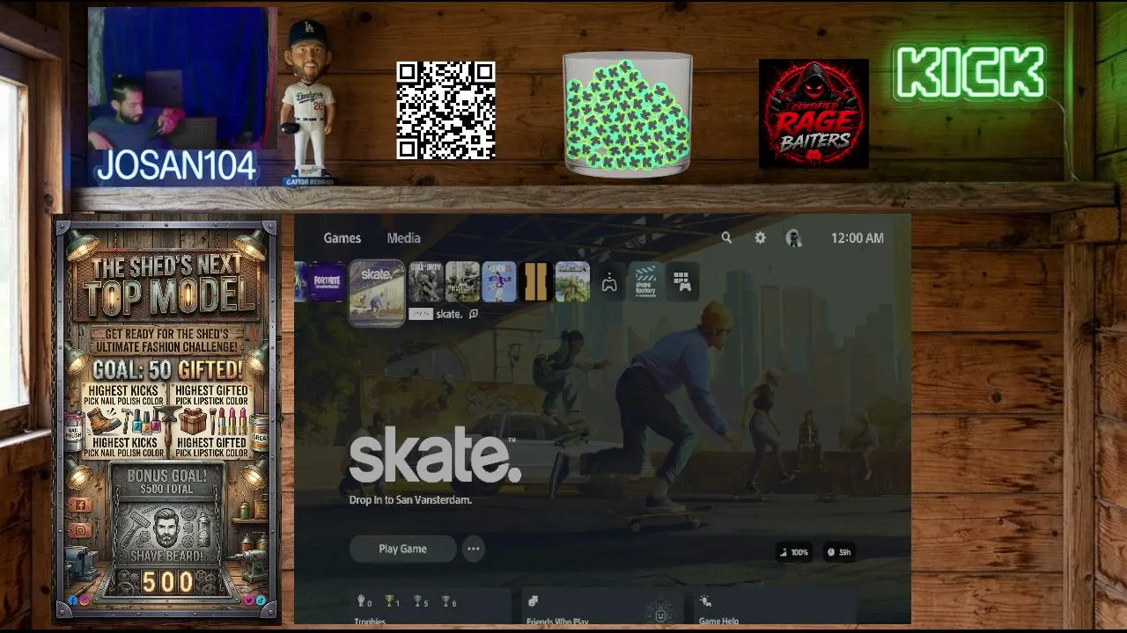Click the jar of green Kick tokens
The image size is (1127, 633).
(x=628, y=114)
